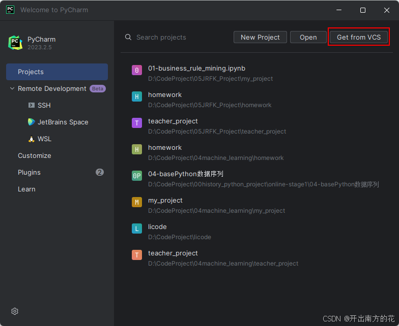Maximize the Welcome to PyCharm window

coord(363,10)
